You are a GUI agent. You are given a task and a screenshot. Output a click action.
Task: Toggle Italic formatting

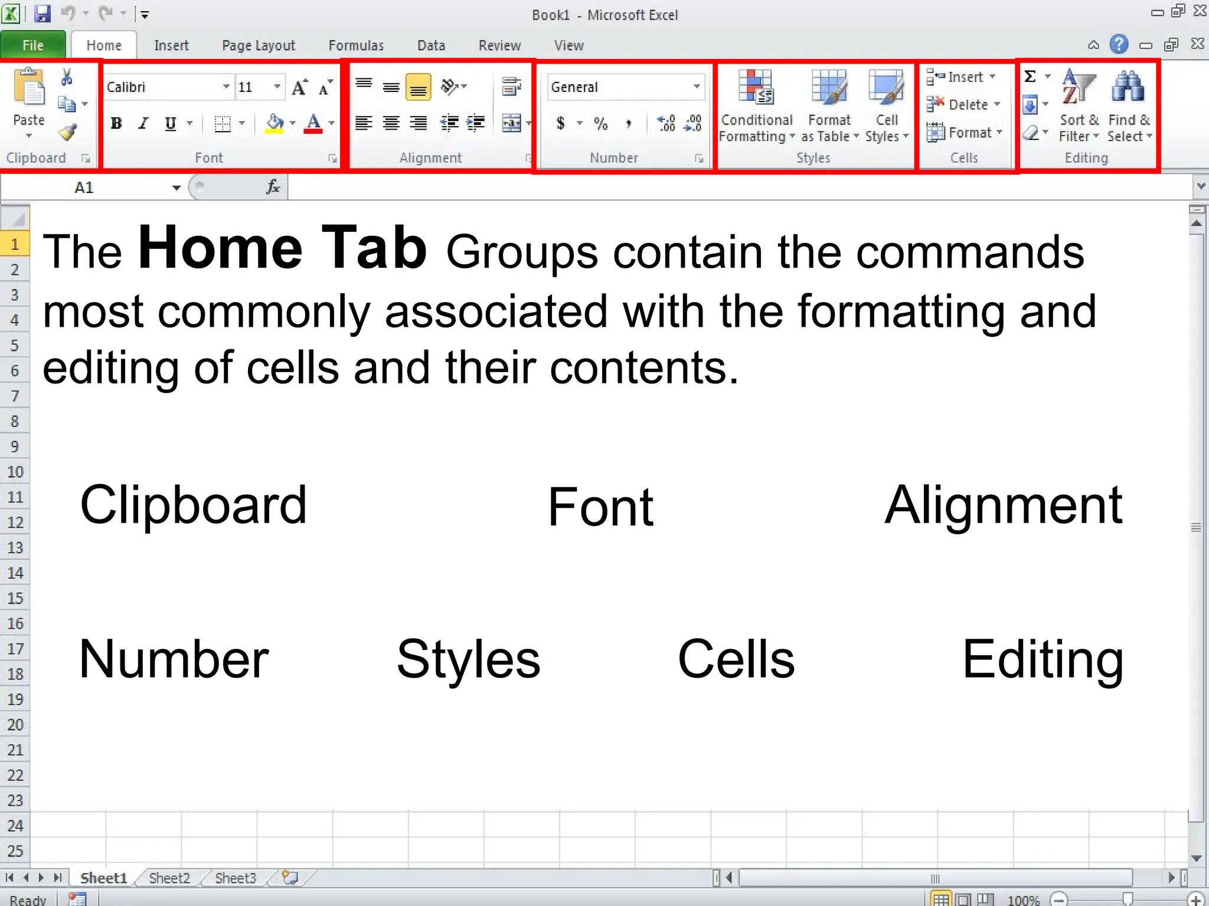coord(143,123)
